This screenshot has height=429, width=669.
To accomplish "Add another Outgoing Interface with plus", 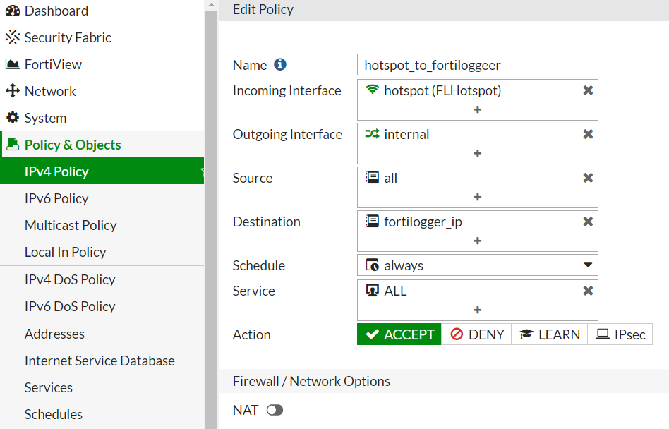I will 478,153.
